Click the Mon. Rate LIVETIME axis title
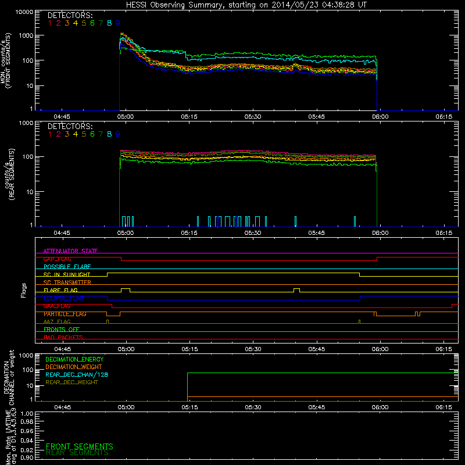This screenshot has width=465, height=465. 11,437
